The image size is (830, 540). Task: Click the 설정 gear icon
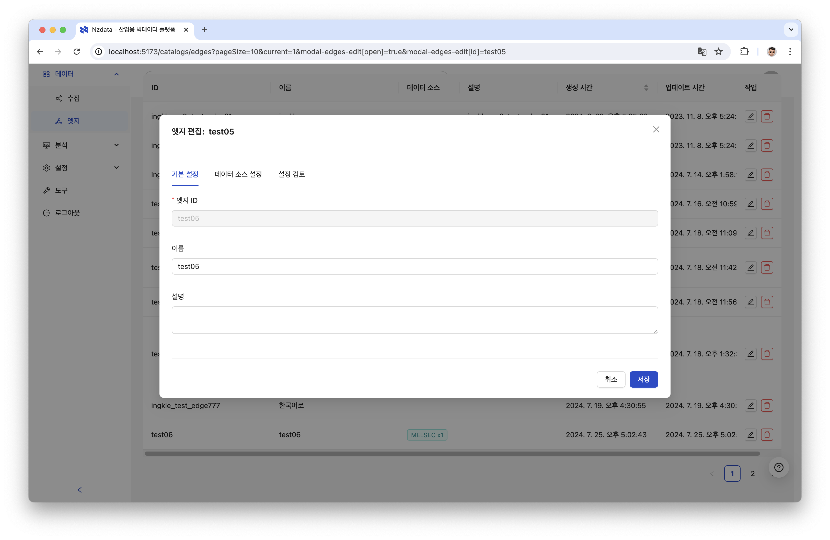(47, 168)
